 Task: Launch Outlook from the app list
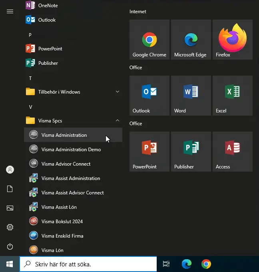tap(73, 20)
